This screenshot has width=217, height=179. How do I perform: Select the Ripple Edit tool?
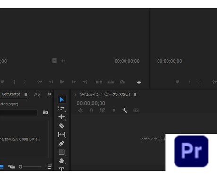61,117
